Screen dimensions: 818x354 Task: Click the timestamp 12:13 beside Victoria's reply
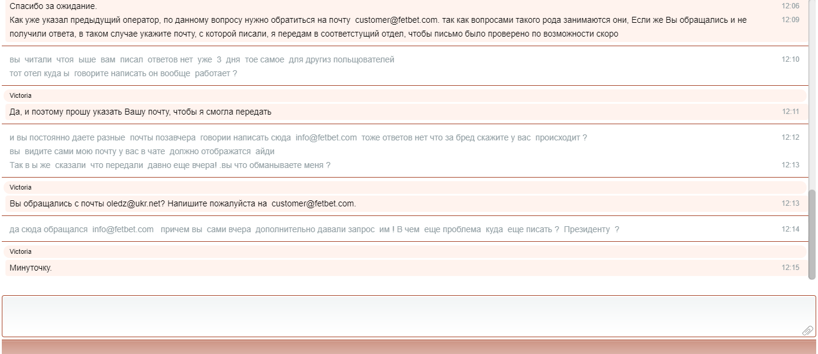(791, 203)
